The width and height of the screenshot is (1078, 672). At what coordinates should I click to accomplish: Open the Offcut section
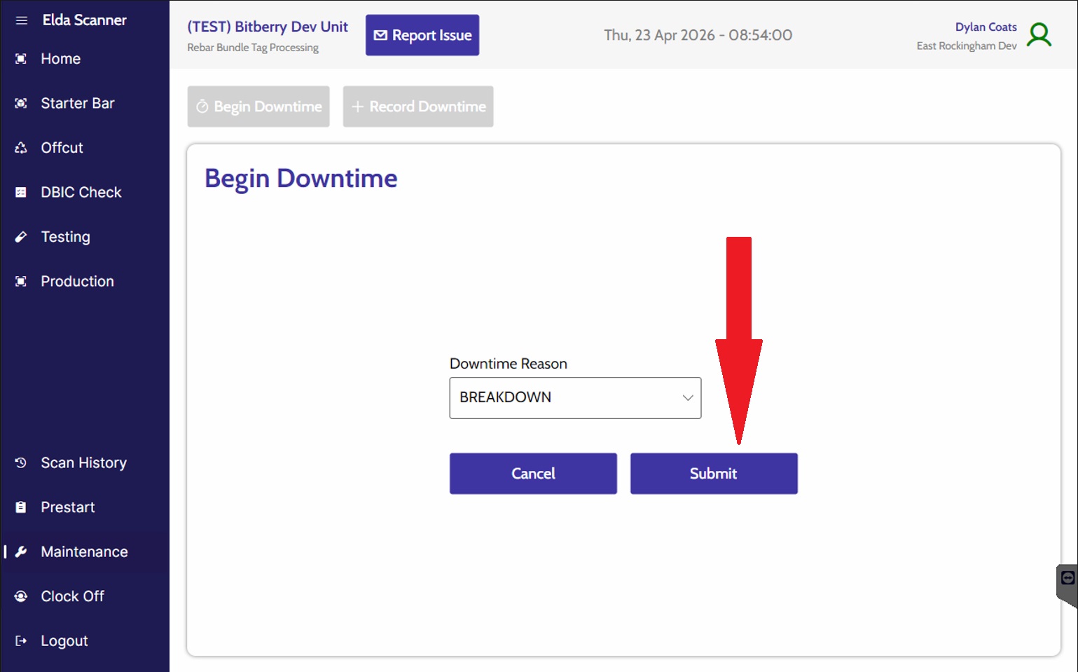click(x=85, y=148)
